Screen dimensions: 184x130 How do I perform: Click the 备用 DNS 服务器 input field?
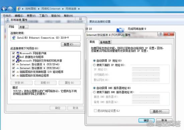click(146, 102)
